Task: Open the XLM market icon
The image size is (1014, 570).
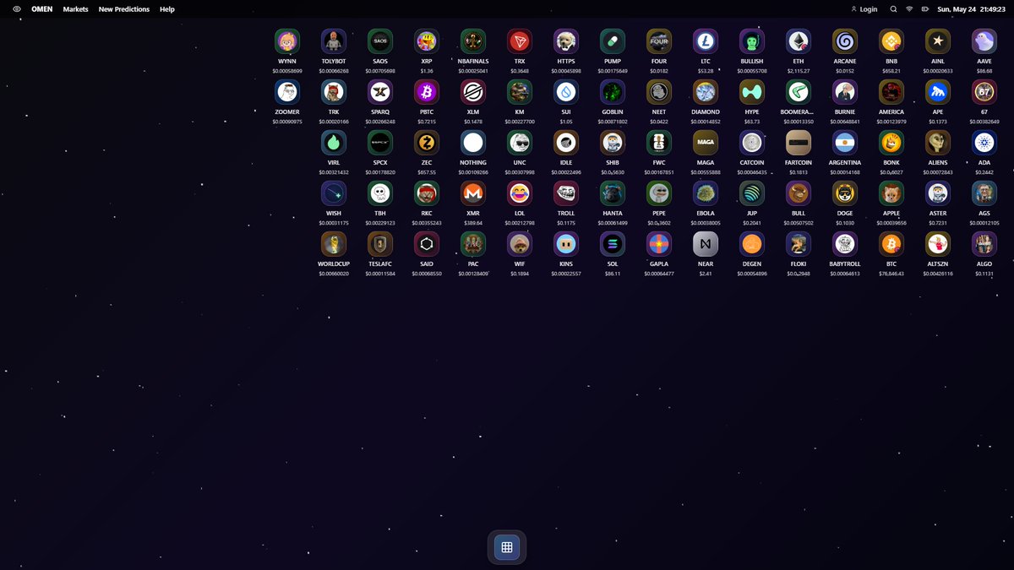Action: (473, 91)
